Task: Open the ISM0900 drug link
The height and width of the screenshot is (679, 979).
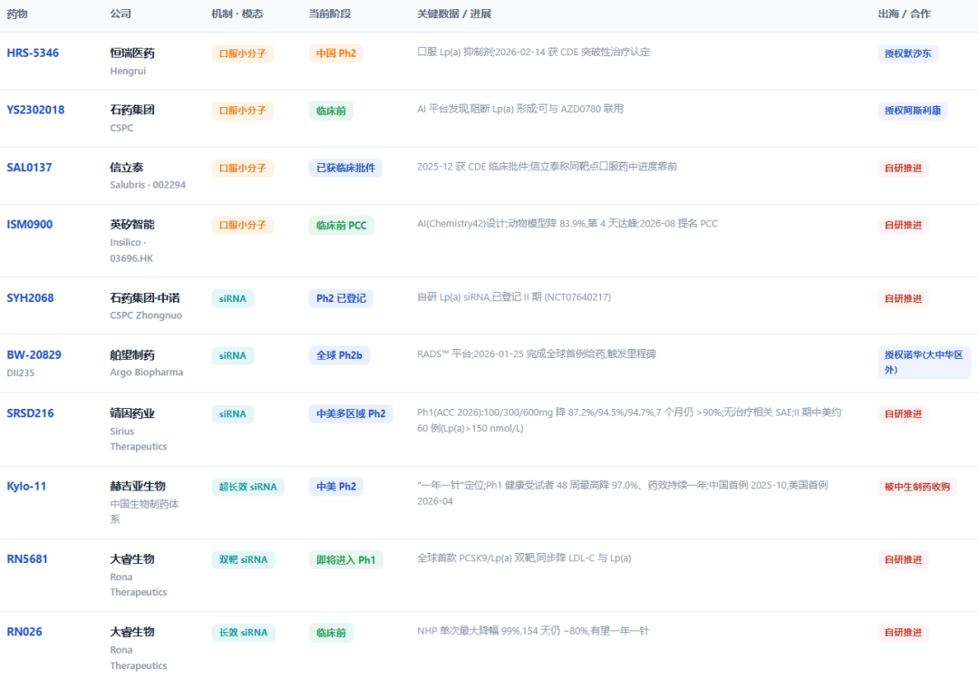Action: pyautogui.click(x=29, y=224)
